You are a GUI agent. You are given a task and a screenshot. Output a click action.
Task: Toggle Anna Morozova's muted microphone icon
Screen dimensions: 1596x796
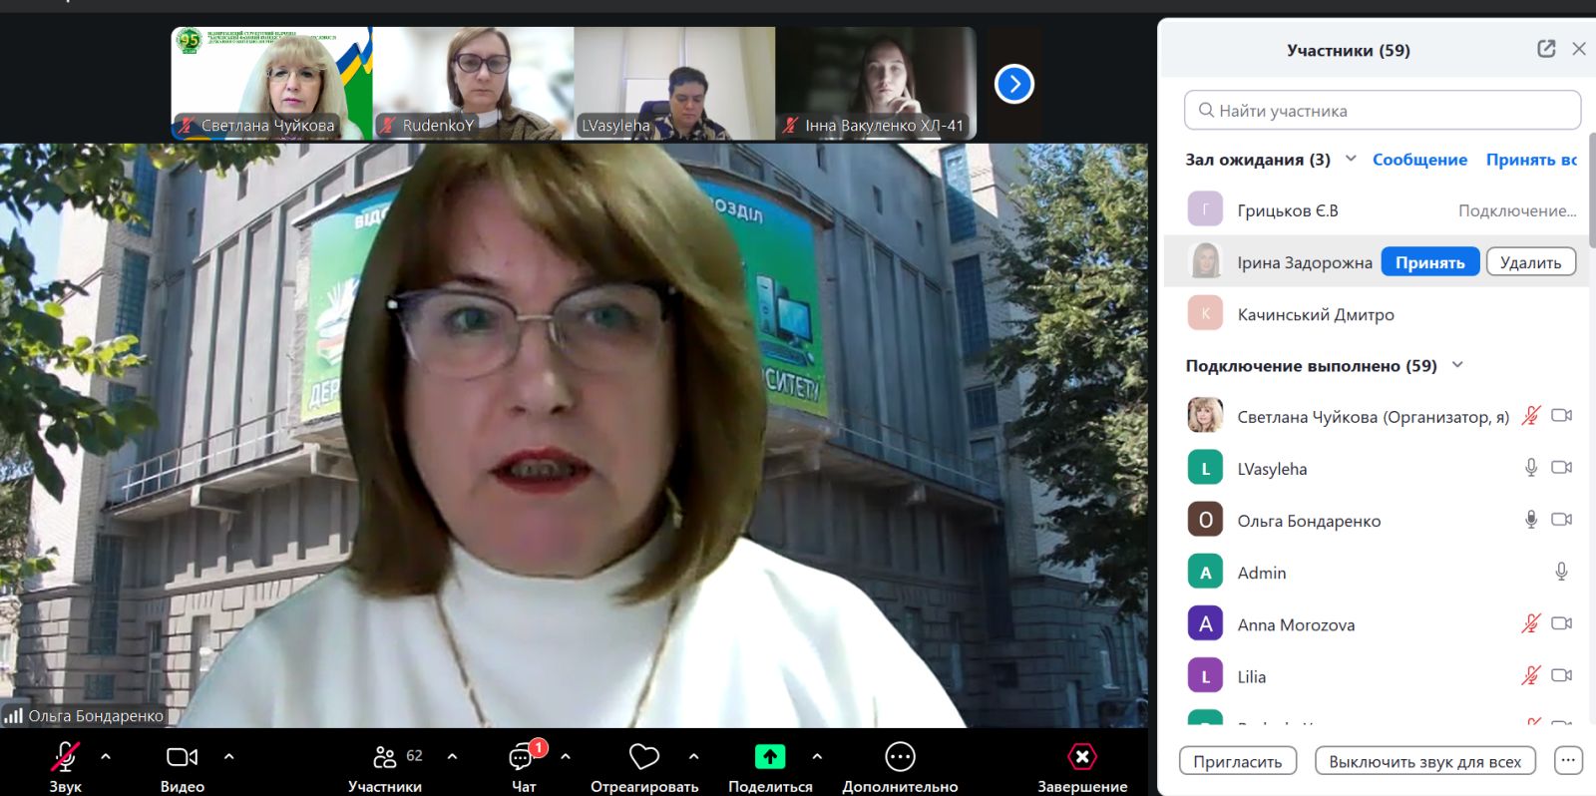(1530, 623)
